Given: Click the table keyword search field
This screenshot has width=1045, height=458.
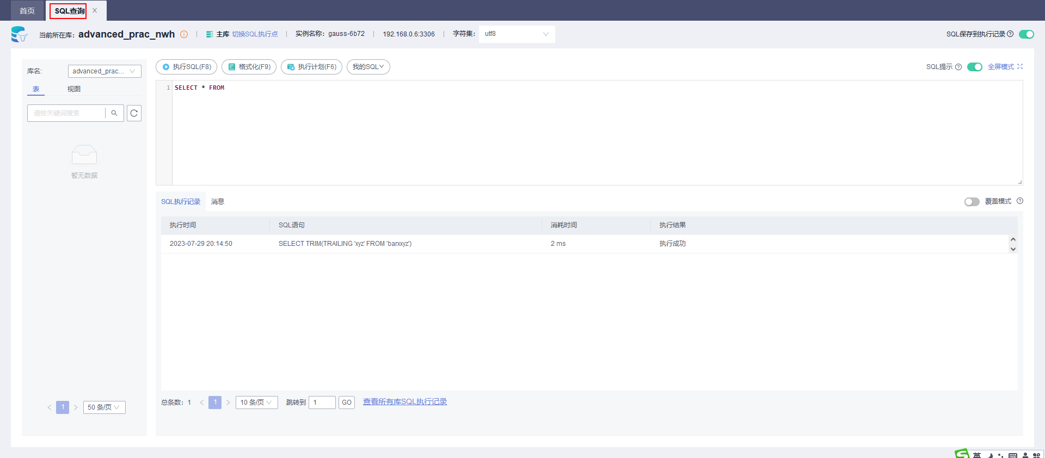Looking at the screenshot, I should pos(66,113).
